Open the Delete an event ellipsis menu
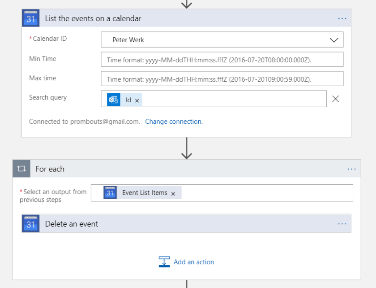The width and height of the screenshot is (376, 288). click(342, 223)
